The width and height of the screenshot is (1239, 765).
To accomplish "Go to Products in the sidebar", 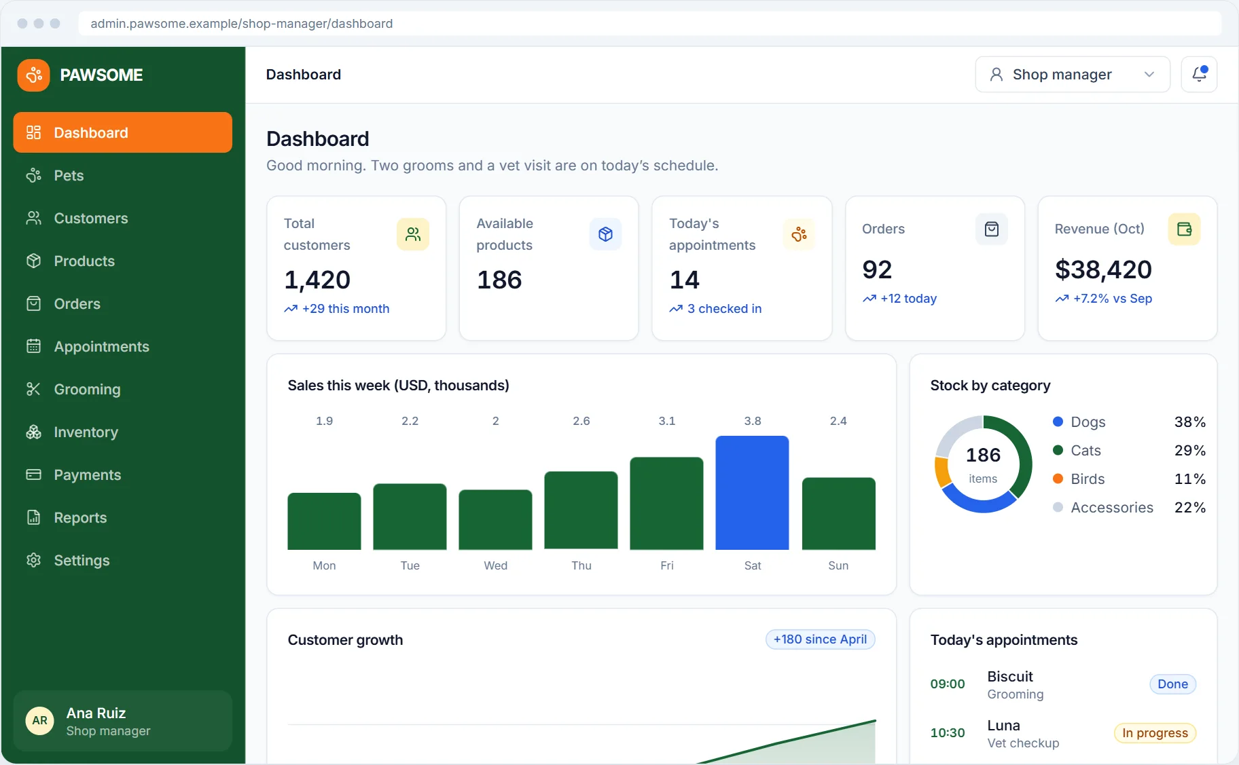I will click(x=123, y=261).
